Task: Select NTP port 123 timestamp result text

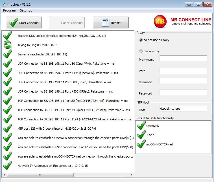Action: 57,129
